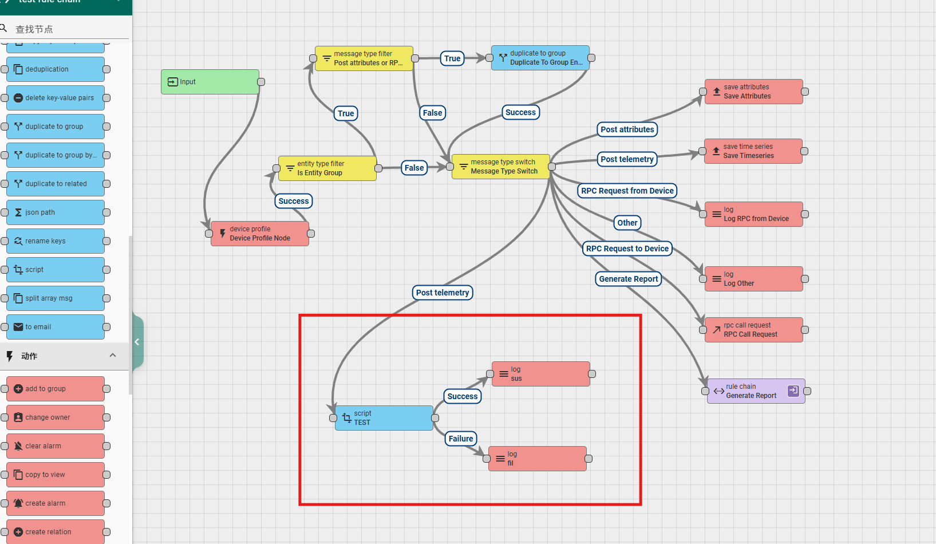This screenshot has height=544, width=936.
Task: Select the Message Type Switch node
Action: coord(501,167)
